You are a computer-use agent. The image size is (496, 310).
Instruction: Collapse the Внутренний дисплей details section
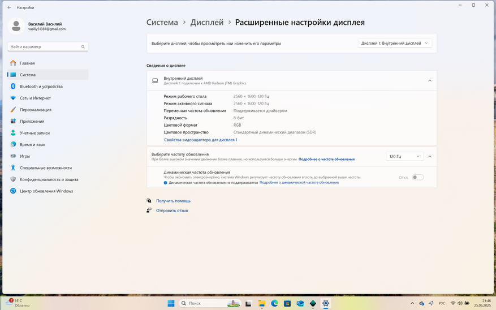tap(430, 81)
